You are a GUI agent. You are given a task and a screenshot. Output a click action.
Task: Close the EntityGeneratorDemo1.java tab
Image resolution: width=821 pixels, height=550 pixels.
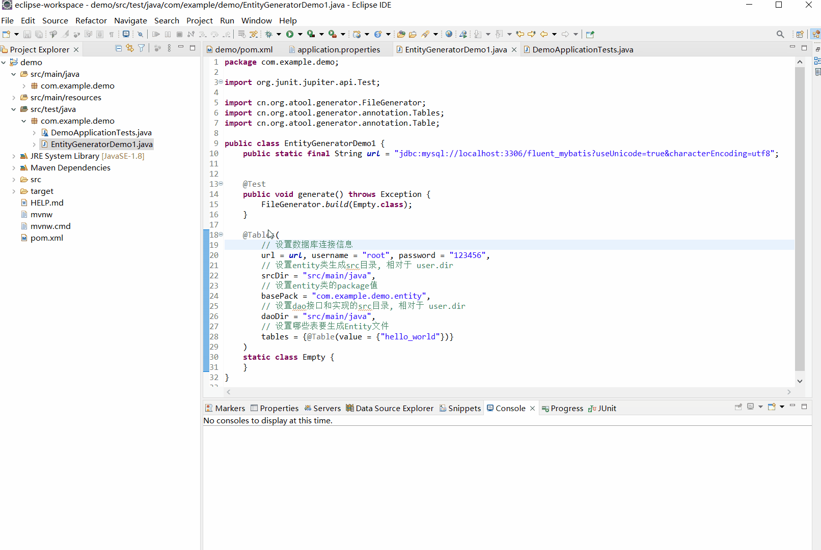[x=514, y=49]
